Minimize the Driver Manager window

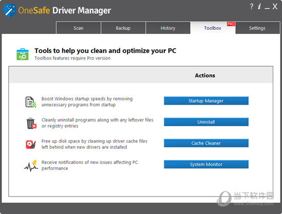[x=267, y=7]
